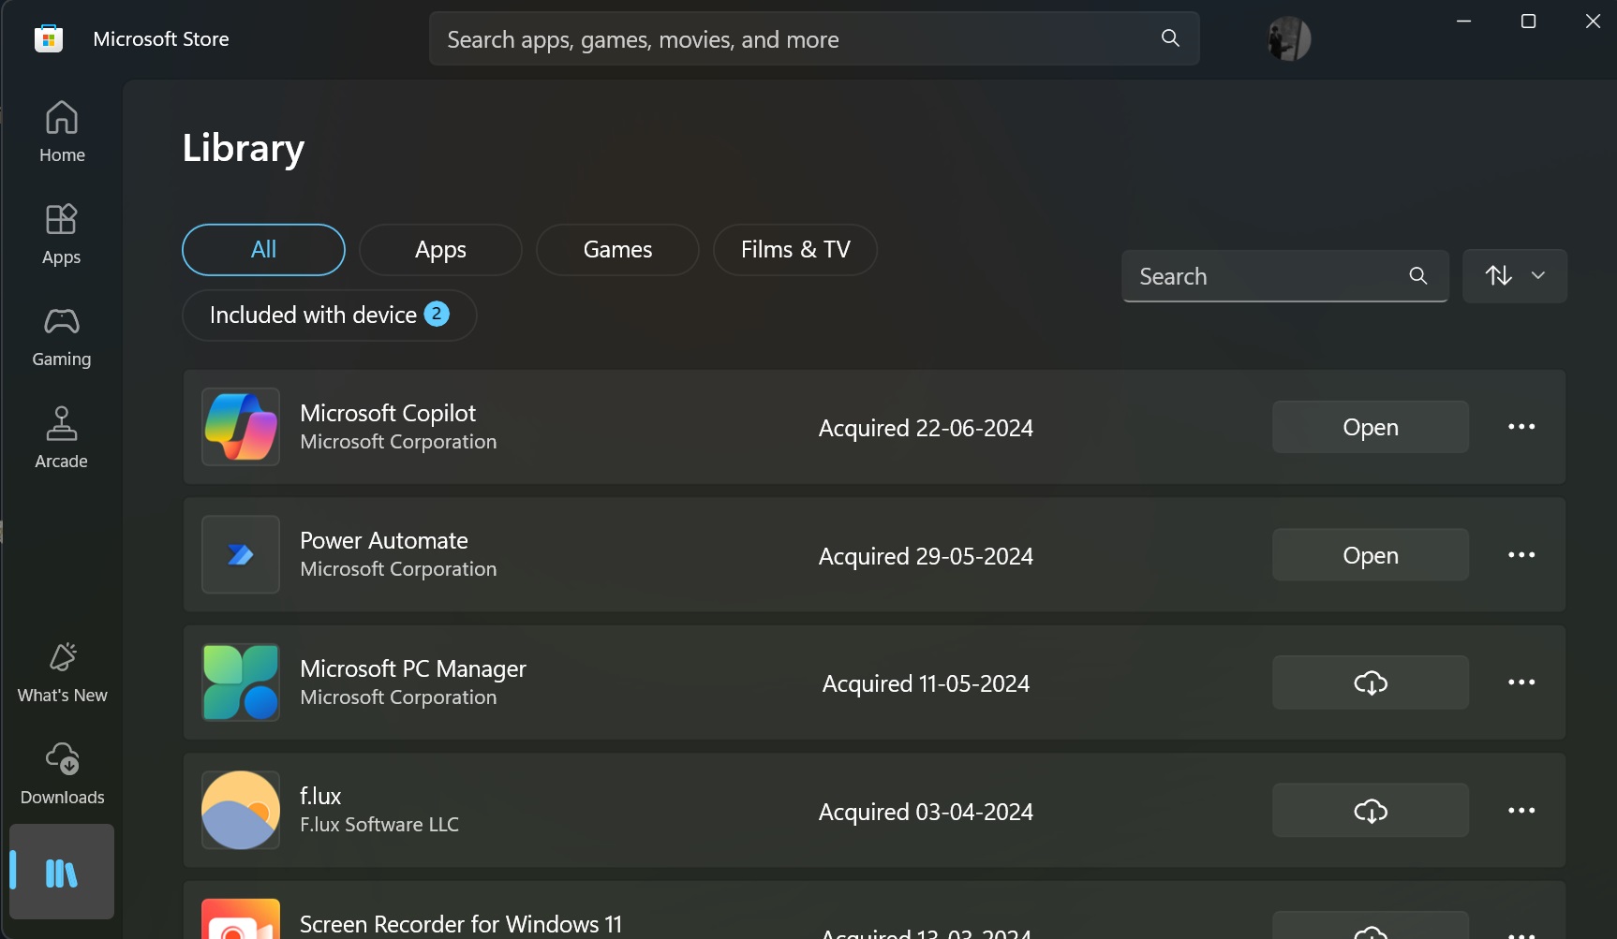Toggle the Included with device filter
1617x939 pixels.
[329, 315]
